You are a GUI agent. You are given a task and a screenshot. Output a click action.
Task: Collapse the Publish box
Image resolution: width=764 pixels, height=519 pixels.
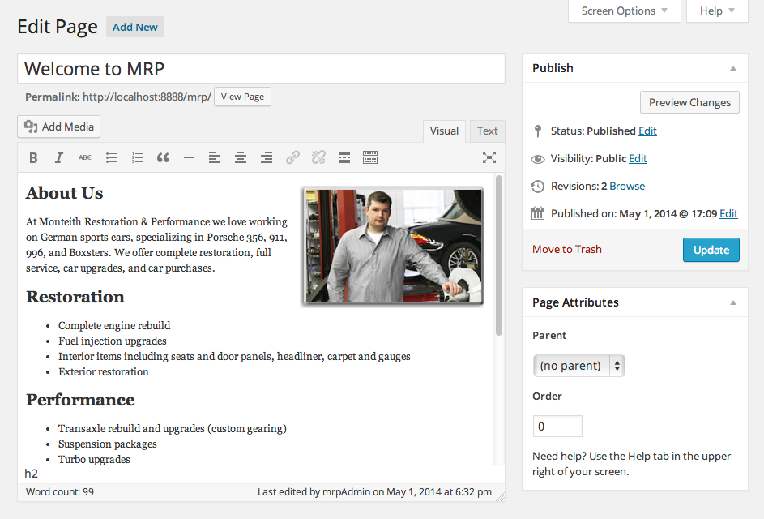click(733, 69)
